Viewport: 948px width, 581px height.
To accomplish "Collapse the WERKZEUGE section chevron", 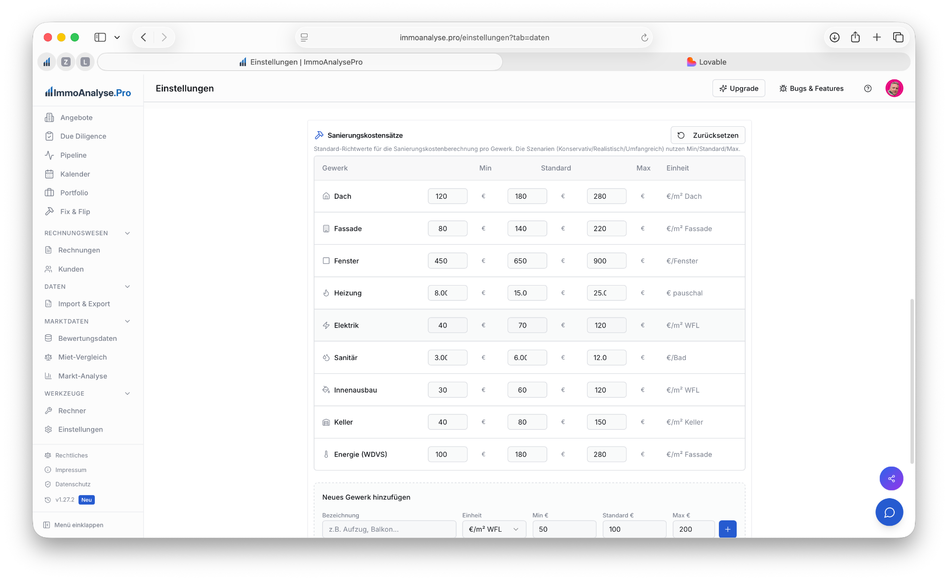I will tap(127, 394).
